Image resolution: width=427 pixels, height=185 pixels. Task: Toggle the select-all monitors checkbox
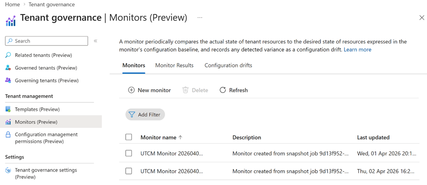[129, 137]
